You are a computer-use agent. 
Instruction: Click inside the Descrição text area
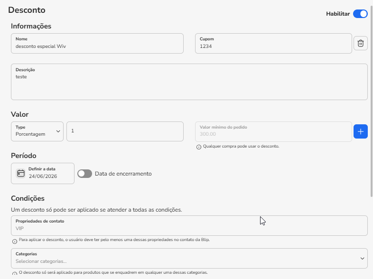189,82
